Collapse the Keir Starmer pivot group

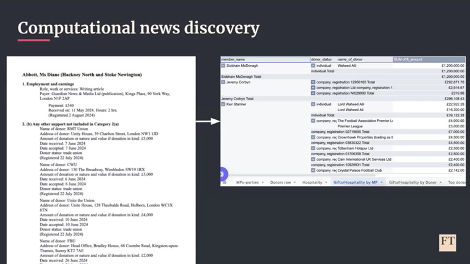(223, 104)
